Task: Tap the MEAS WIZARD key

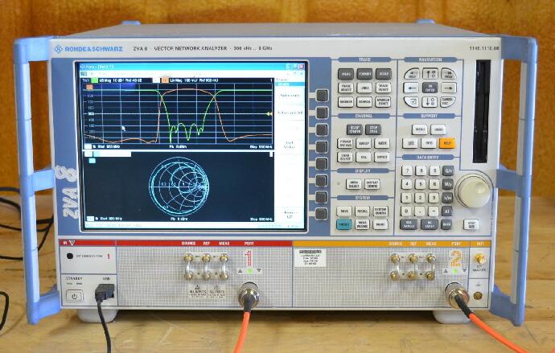Action: [x=362, y=224]
